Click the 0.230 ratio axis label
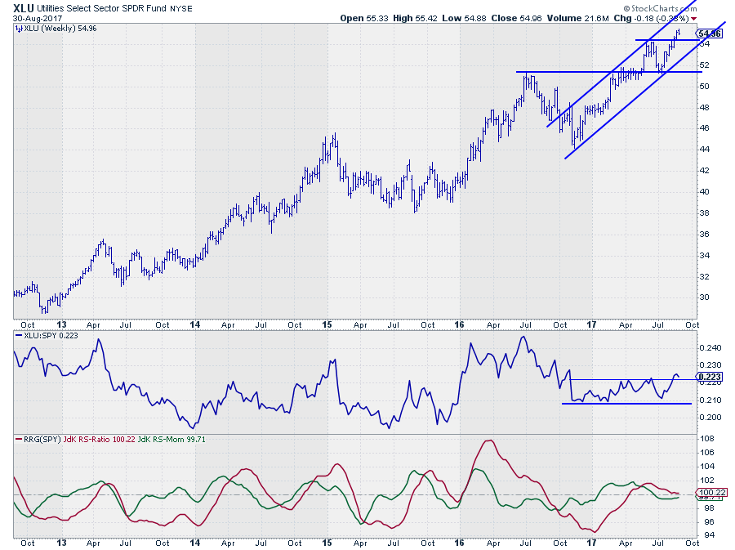735x550 pixels. [710, 364]
